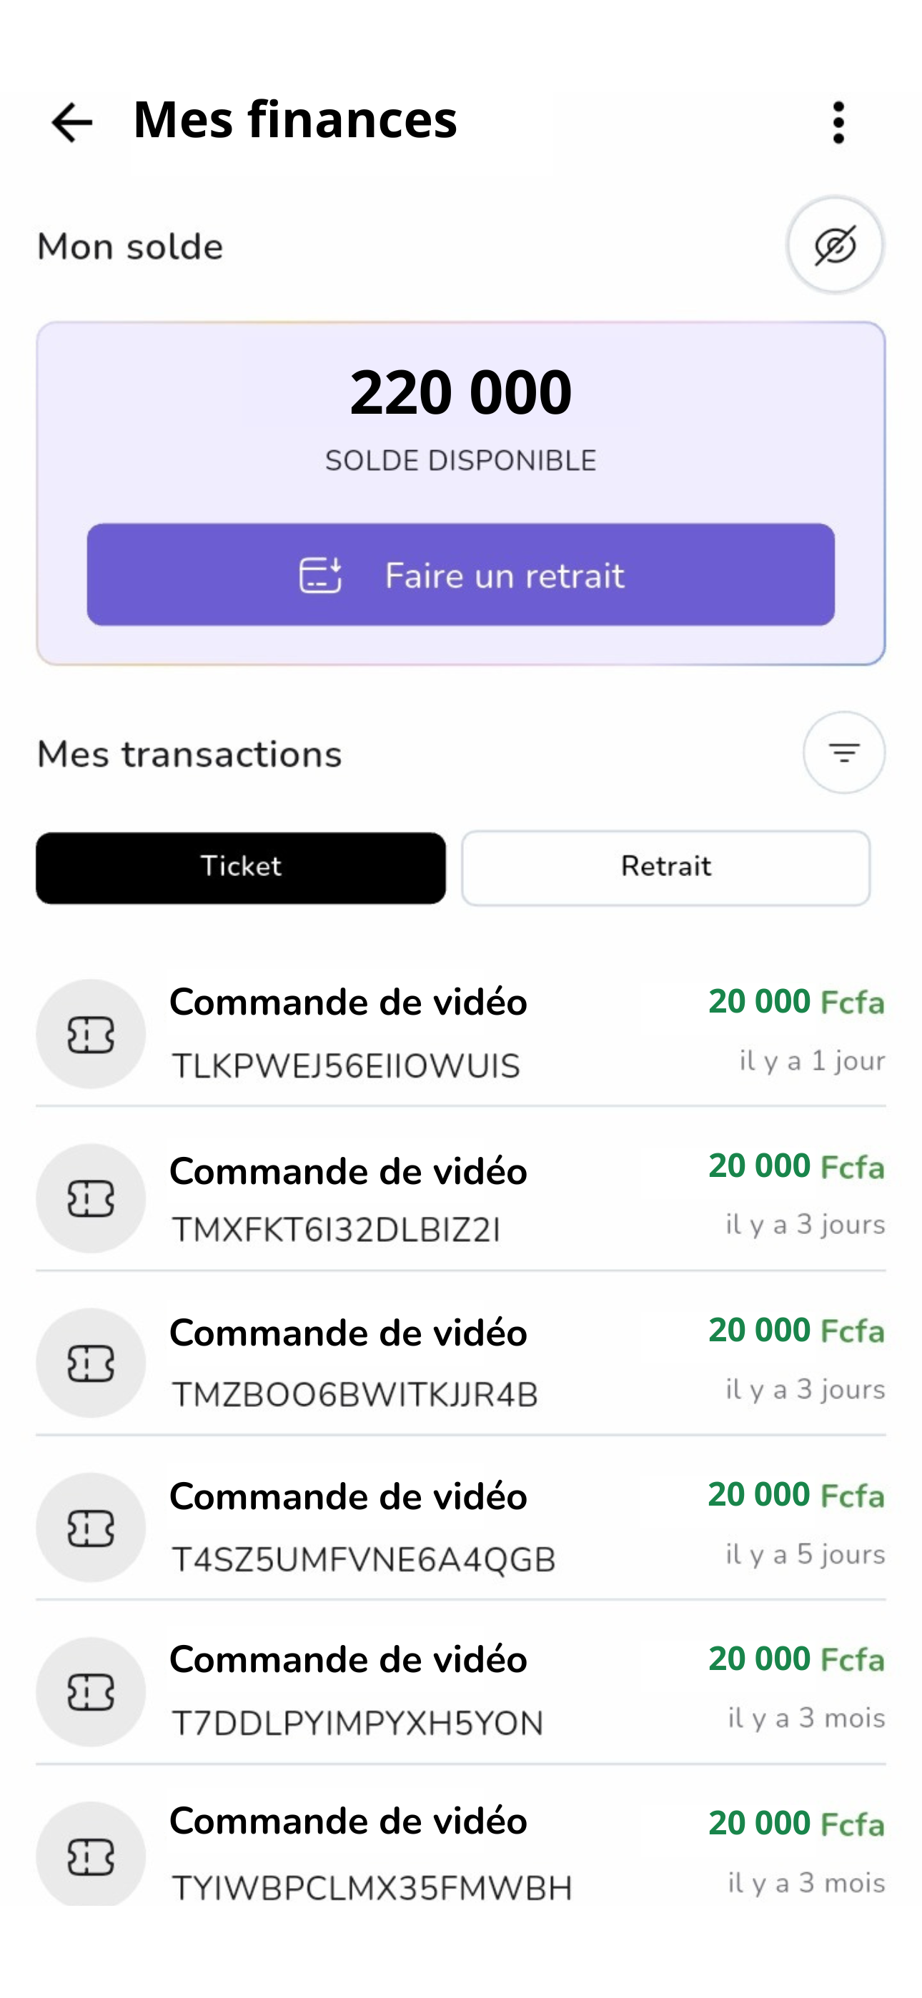This screenshot has height=1998, width=922.
Task: Click ticket icon for TMZBOO6BWITKJJR4B transaction
Action: tap(91, 1363)
